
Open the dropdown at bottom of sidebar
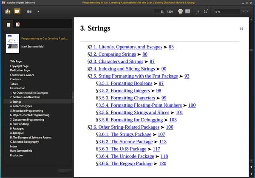64,171
